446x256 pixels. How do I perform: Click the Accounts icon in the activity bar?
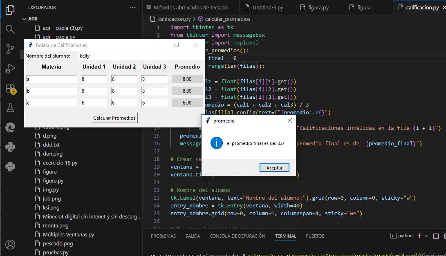click(x=10, y=244)
